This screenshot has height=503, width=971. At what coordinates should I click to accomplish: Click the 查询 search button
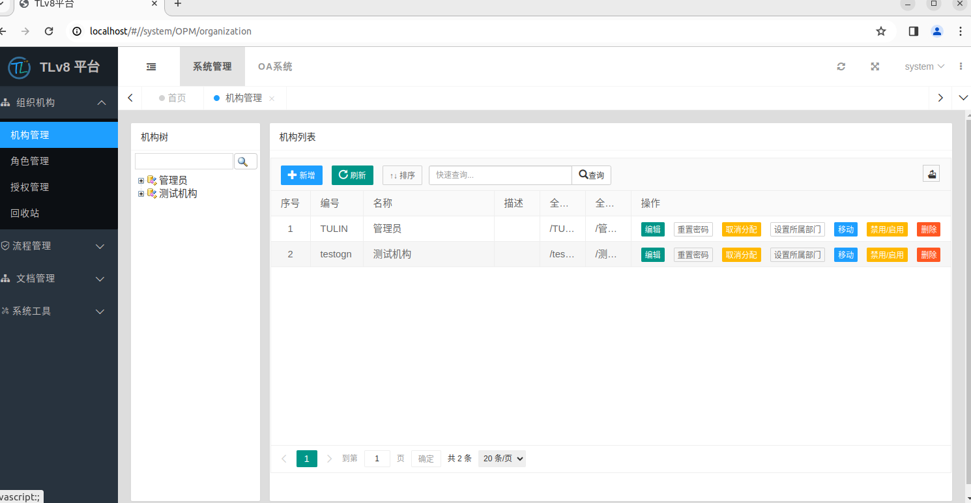(591, 175)
